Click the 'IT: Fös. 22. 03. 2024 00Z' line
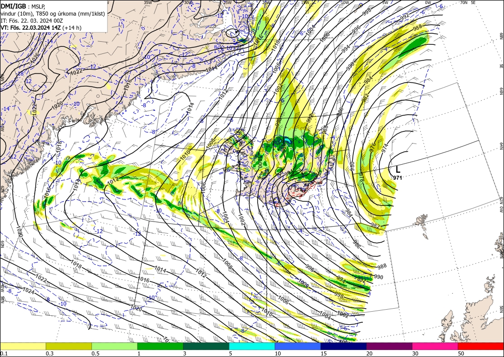Viewport: 504px width, 357px height. coord(31,21)
